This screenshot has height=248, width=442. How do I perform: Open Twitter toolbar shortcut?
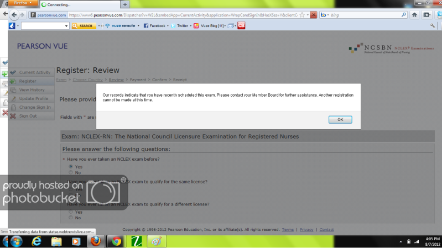tap(180, 25)
